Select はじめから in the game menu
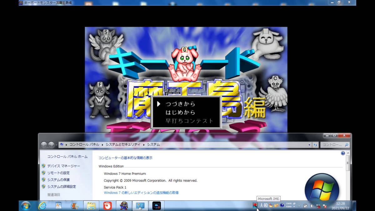 (180, 113)
